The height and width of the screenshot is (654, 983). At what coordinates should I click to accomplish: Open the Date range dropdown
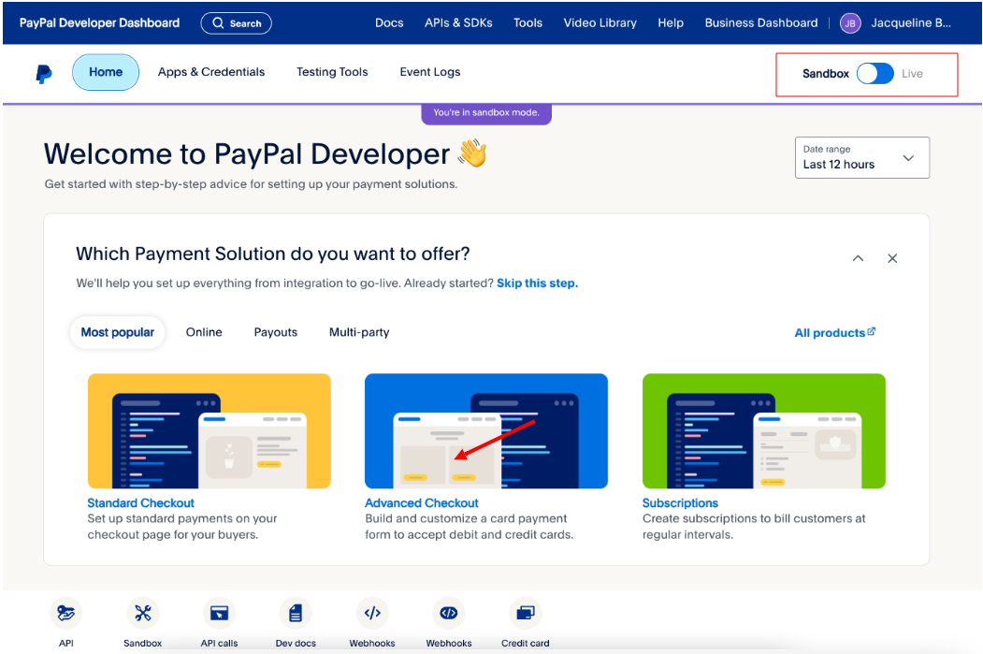pos(861,157)
